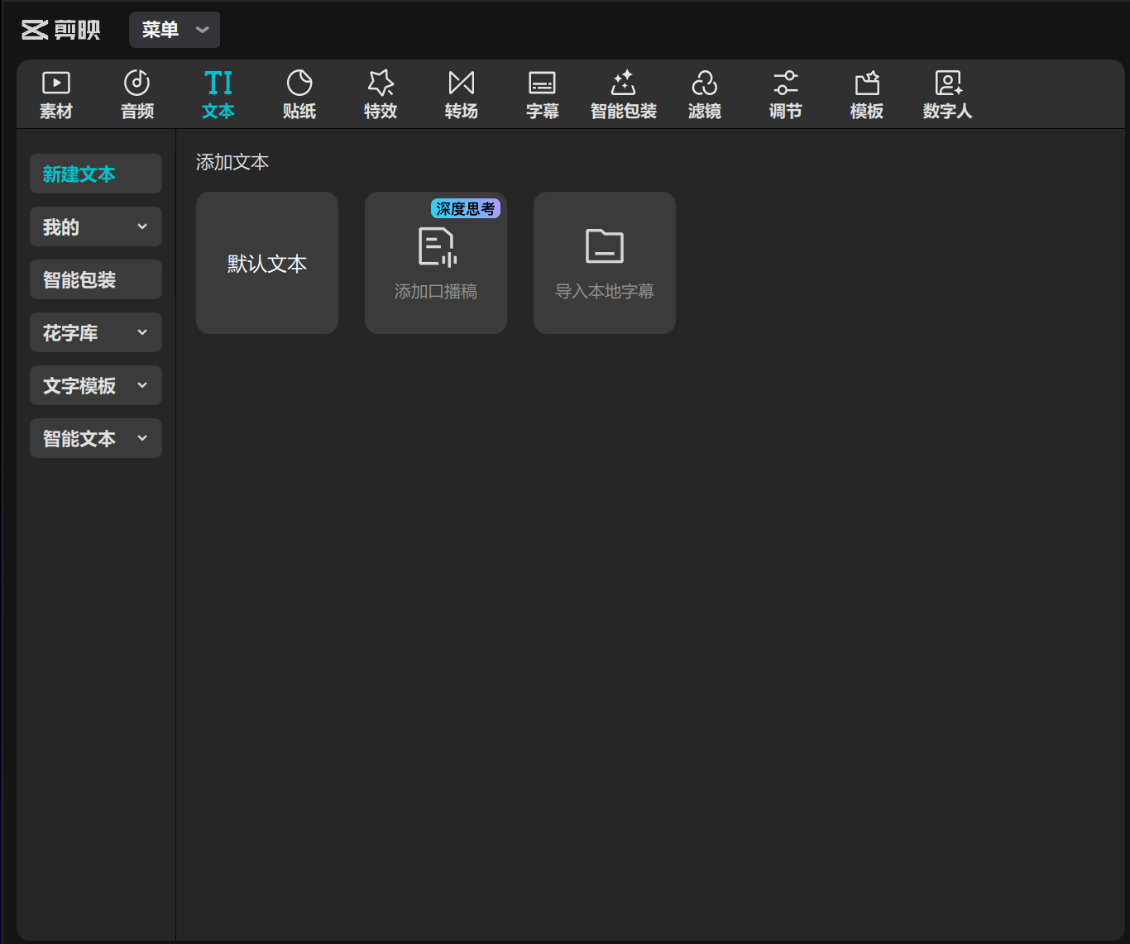Expand the 花字库 sidebar section

96,332
